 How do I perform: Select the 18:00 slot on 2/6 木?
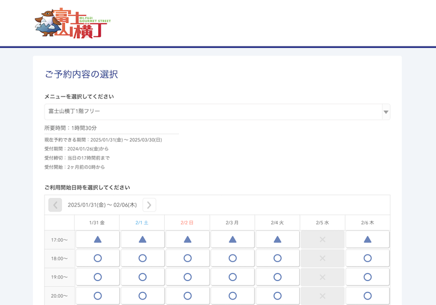(x=367, y=258)
